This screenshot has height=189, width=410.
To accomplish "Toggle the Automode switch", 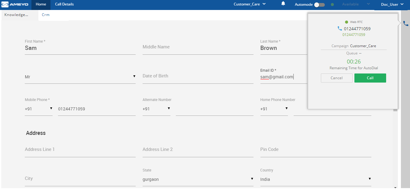I will pos(319,5).
